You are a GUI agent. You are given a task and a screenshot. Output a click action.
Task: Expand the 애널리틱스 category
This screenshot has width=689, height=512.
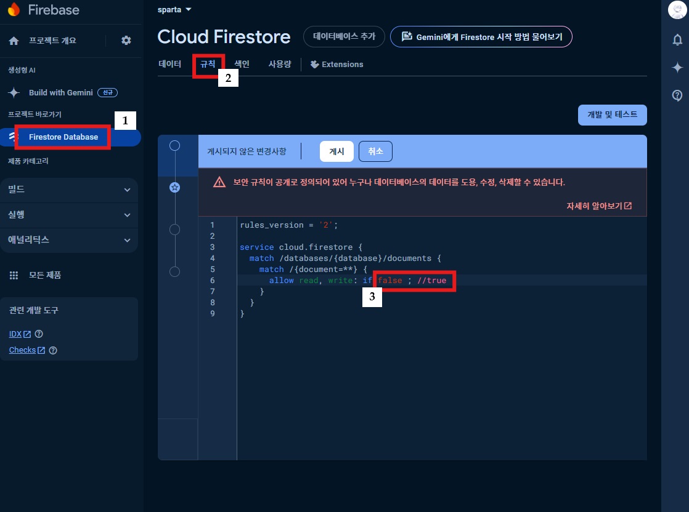pos(70,240)
